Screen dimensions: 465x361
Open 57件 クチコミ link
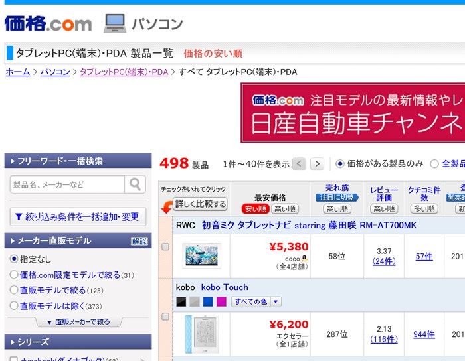point(424,256)
